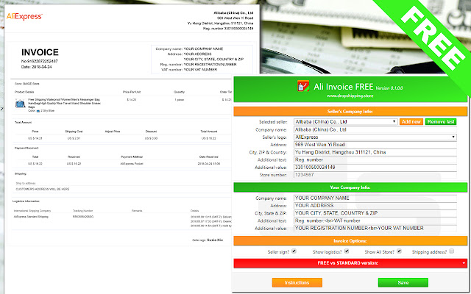Click the INVOICE heading text
This screenshot has width=471, height=294.
pyautogui.click(x=40, y=52)
